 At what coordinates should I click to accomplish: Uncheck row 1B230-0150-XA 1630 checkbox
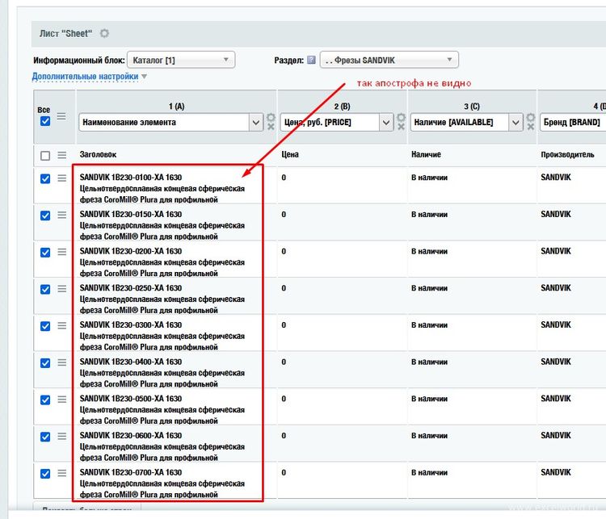point(45,216)
